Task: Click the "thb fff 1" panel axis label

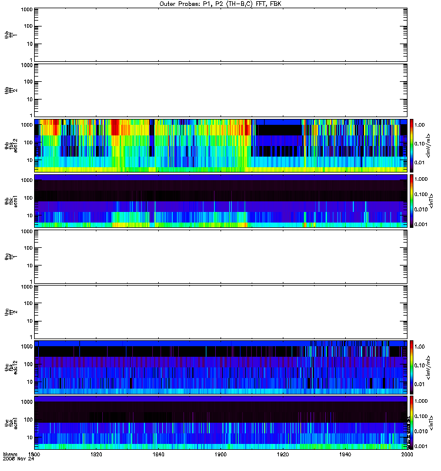Action: tap(11, 35)
